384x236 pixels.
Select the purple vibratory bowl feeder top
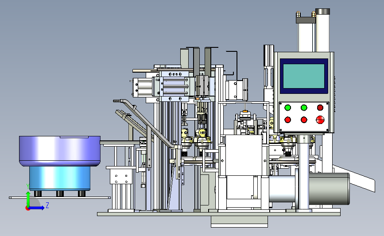[60, 151]
